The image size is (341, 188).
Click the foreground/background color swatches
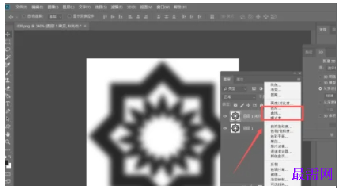[x=8, y=165]
